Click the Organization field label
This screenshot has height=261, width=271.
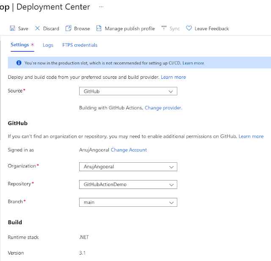[22, 166]
